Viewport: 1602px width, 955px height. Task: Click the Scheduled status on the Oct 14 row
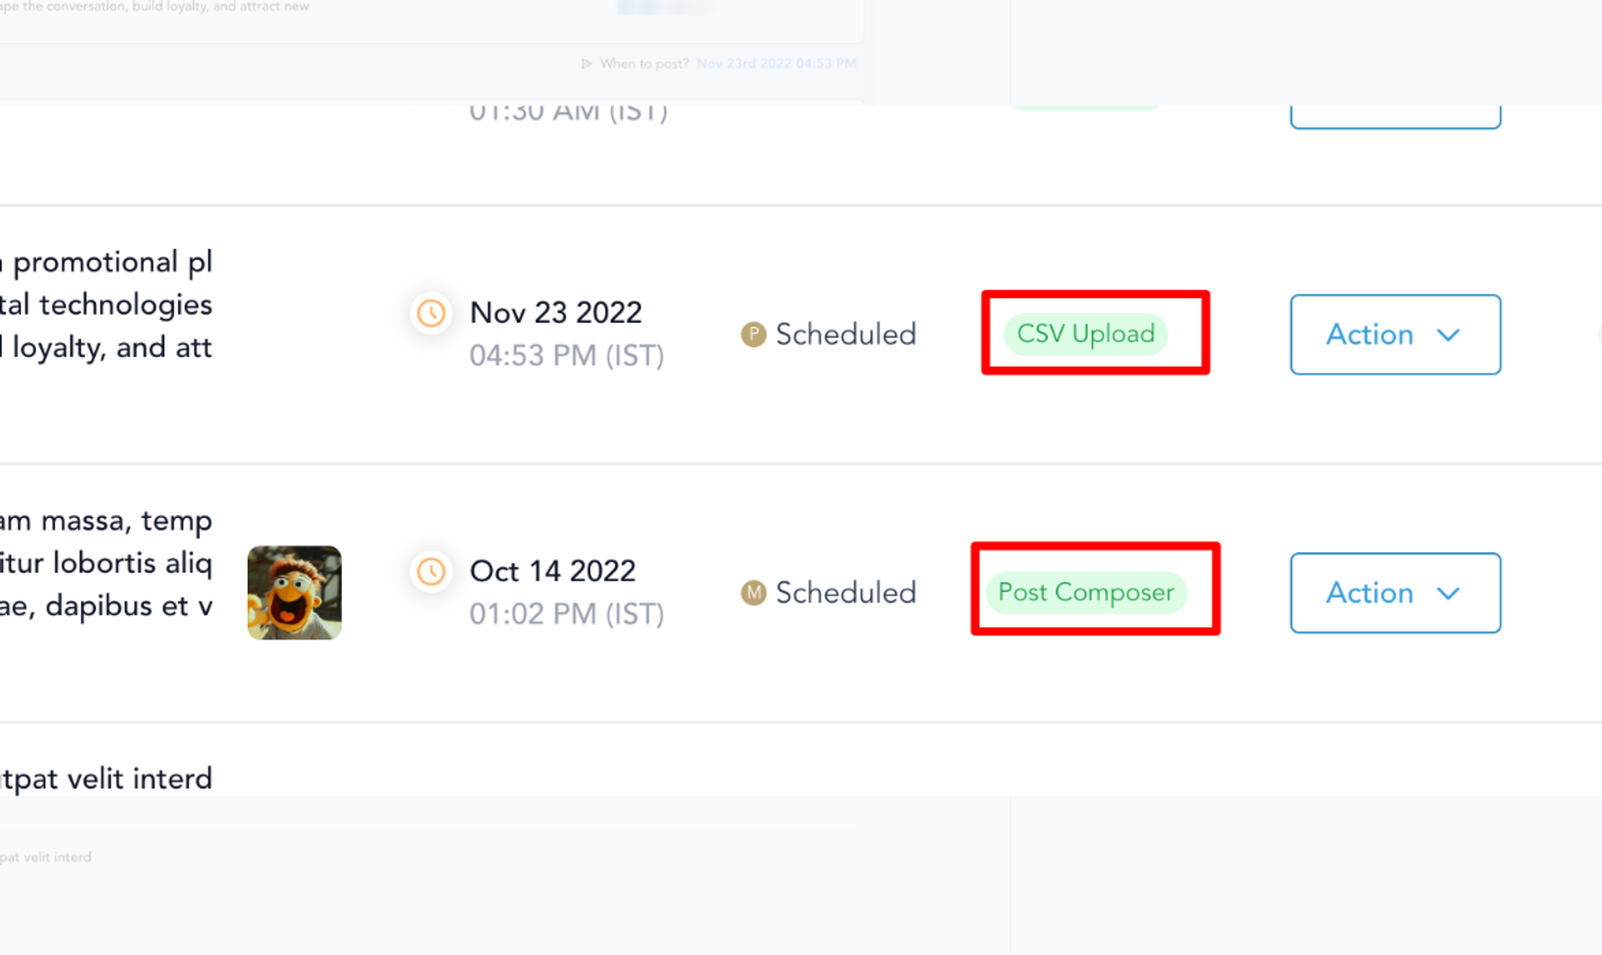(x=846, y=593)
